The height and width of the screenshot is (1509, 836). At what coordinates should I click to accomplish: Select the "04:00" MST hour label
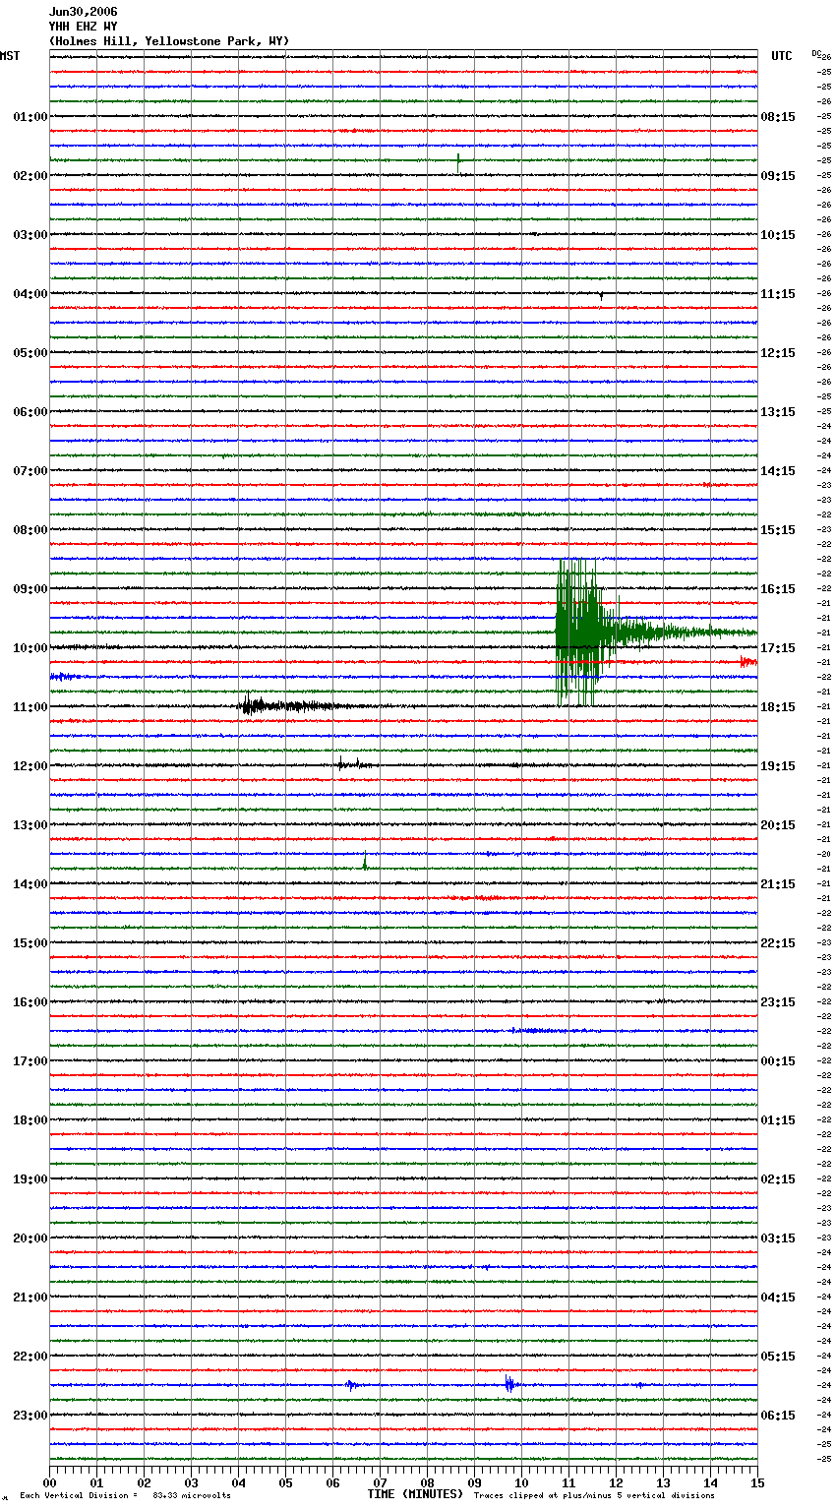(30, 294)
